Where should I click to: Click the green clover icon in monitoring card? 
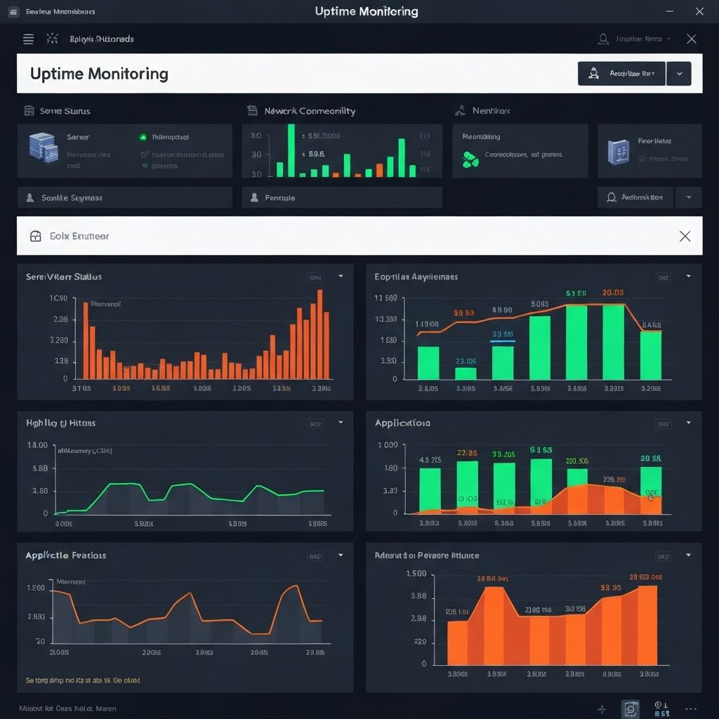(470, 159)
